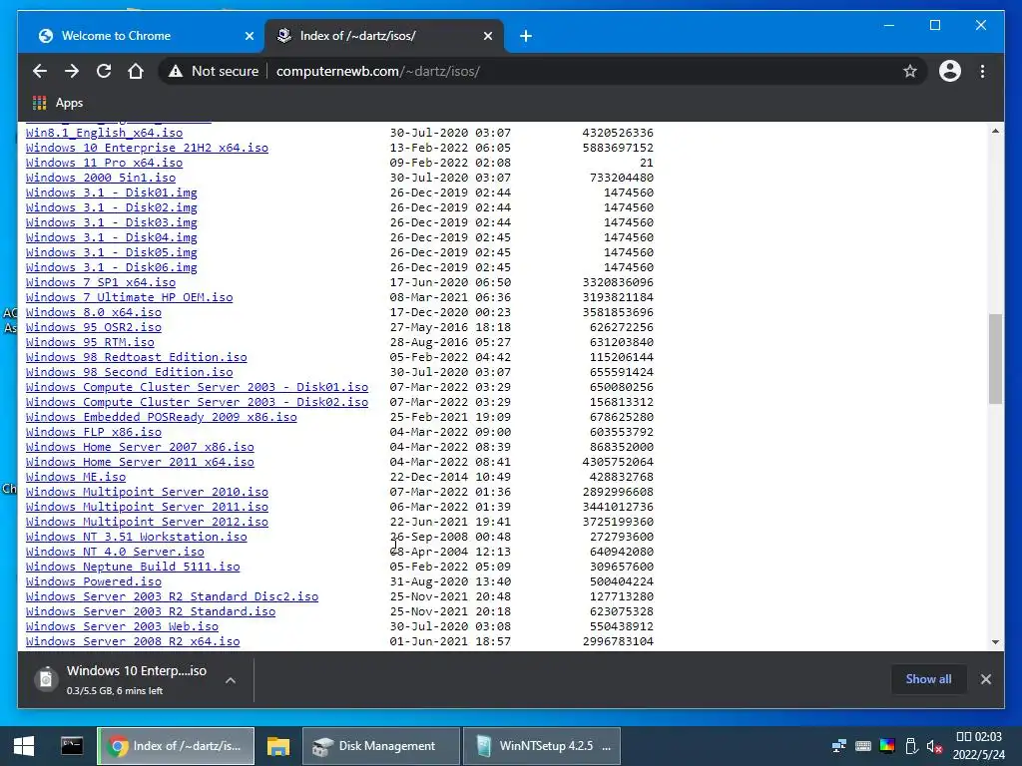Click Windows Server 2003 R2 Standard Disc2.iso
This screenshot has width=1022, height=766.
pyautogui.click(x=172, y=597)
